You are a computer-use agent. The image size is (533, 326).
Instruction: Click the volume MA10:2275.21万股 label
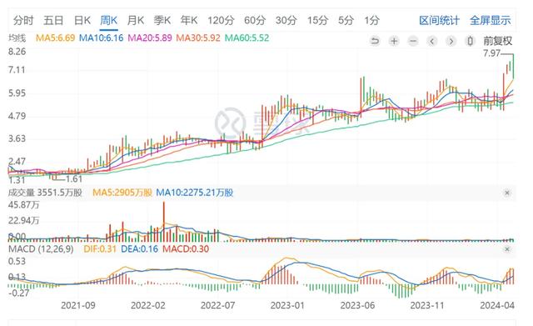pos(195,193)
